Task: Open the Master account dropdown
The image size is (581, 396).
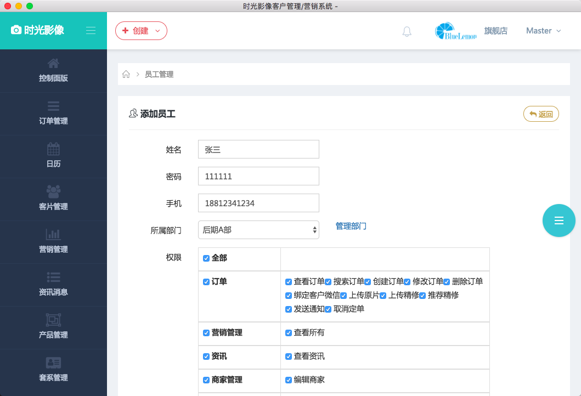Action: point(543,31)
